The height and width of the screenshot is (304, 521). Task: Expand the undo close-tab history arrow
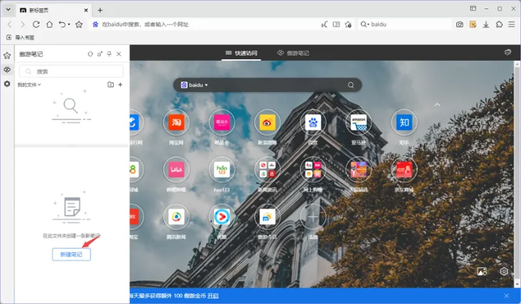click(x=69, y=24)
